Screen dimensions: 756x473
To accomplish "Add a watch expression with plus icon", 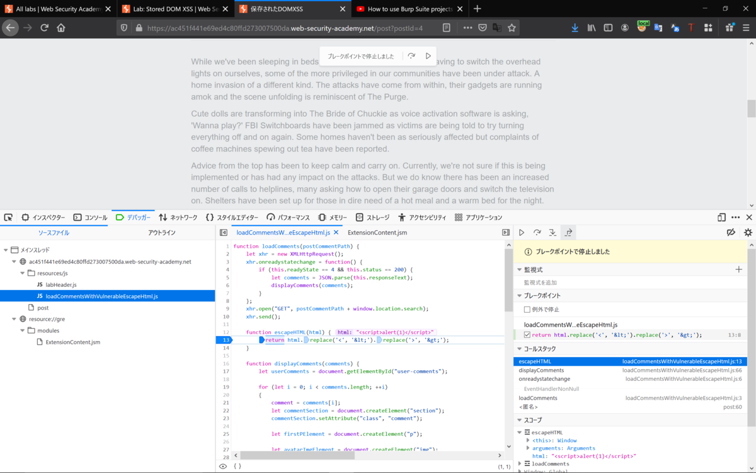I will [x=739, y=269].
